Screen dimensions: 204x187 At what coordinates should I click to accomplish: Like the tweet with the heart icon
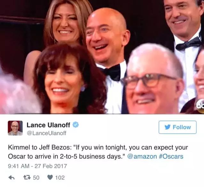click(x=50, y=178)
